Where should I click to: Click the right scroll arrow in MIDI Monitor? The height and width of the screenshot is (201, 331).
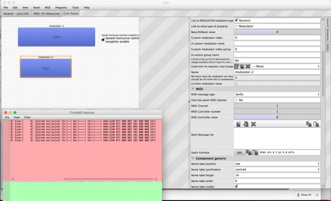click(x=156, y=179)
